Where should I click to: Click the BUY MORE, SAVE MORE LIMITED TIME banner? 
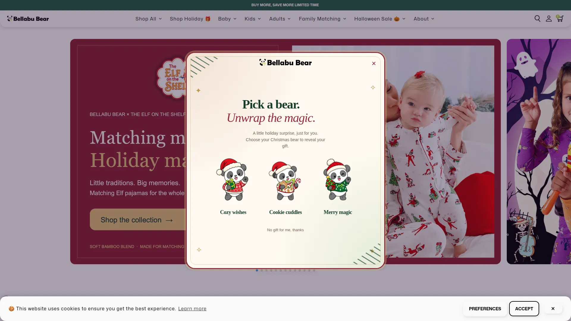tap(285, 5)
